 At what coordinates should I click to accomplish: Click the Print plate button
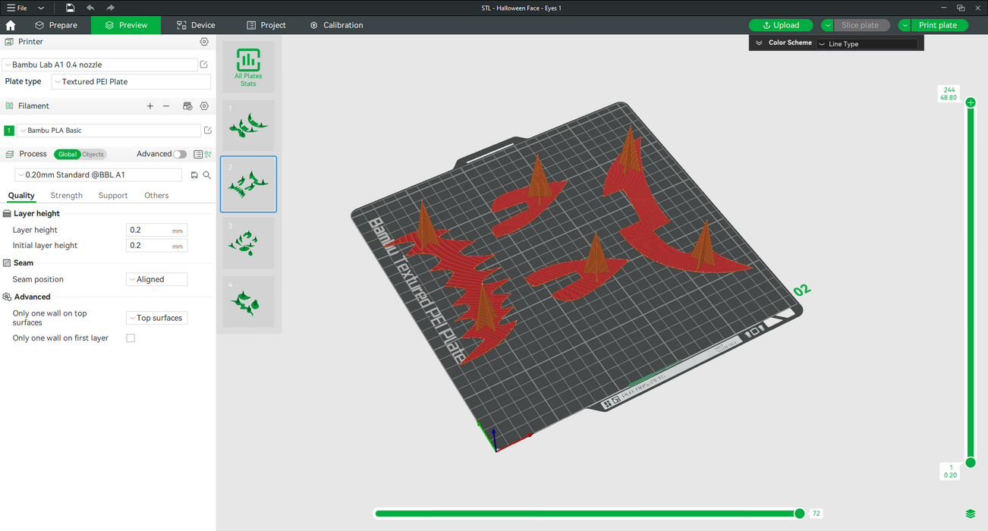(937, 25)
